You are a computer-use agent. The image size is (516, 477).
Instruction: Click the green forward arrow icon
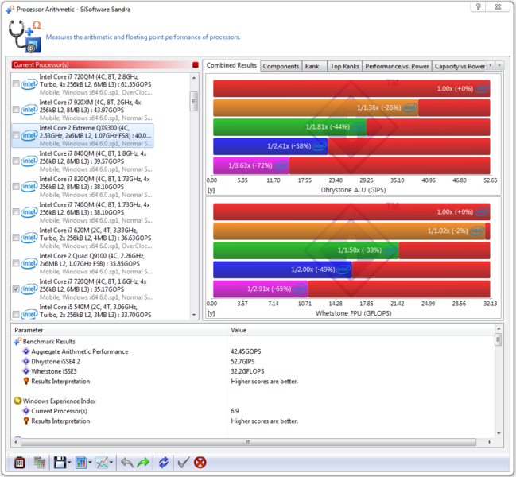point(143,463)
